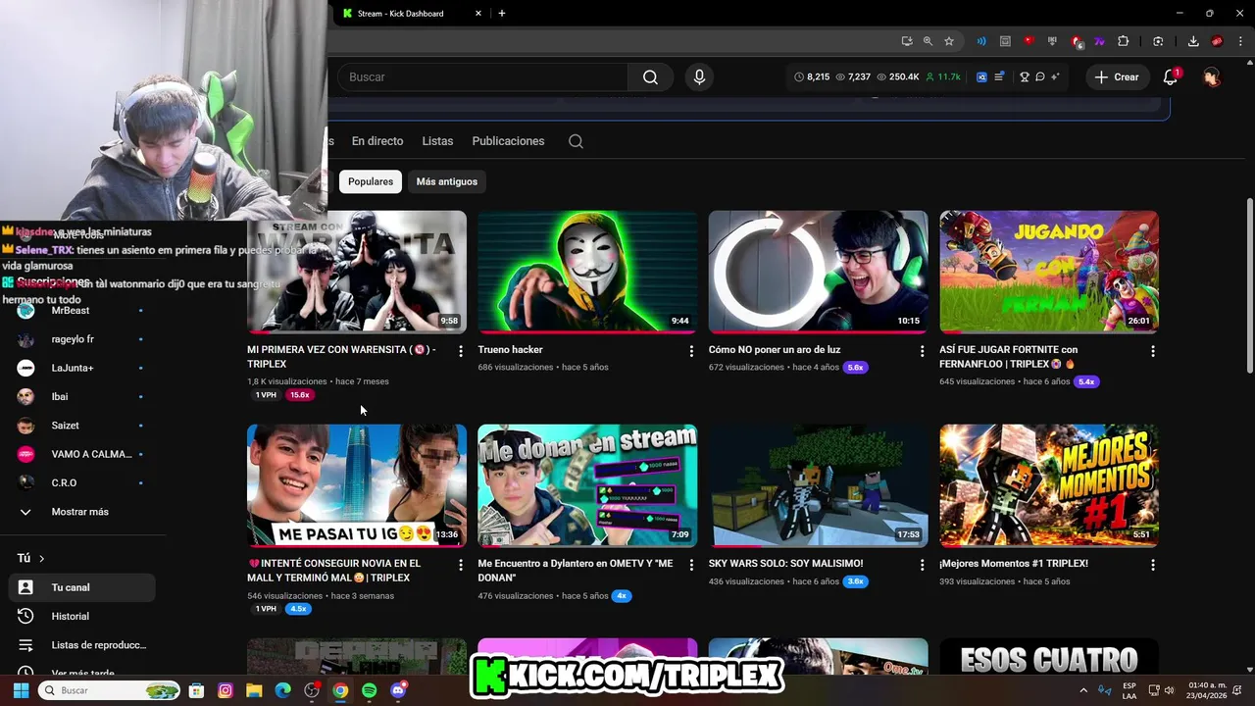Open Chrome downloads icon
The width and height of the screenshot is (1255, 706).
[1193, 41]
